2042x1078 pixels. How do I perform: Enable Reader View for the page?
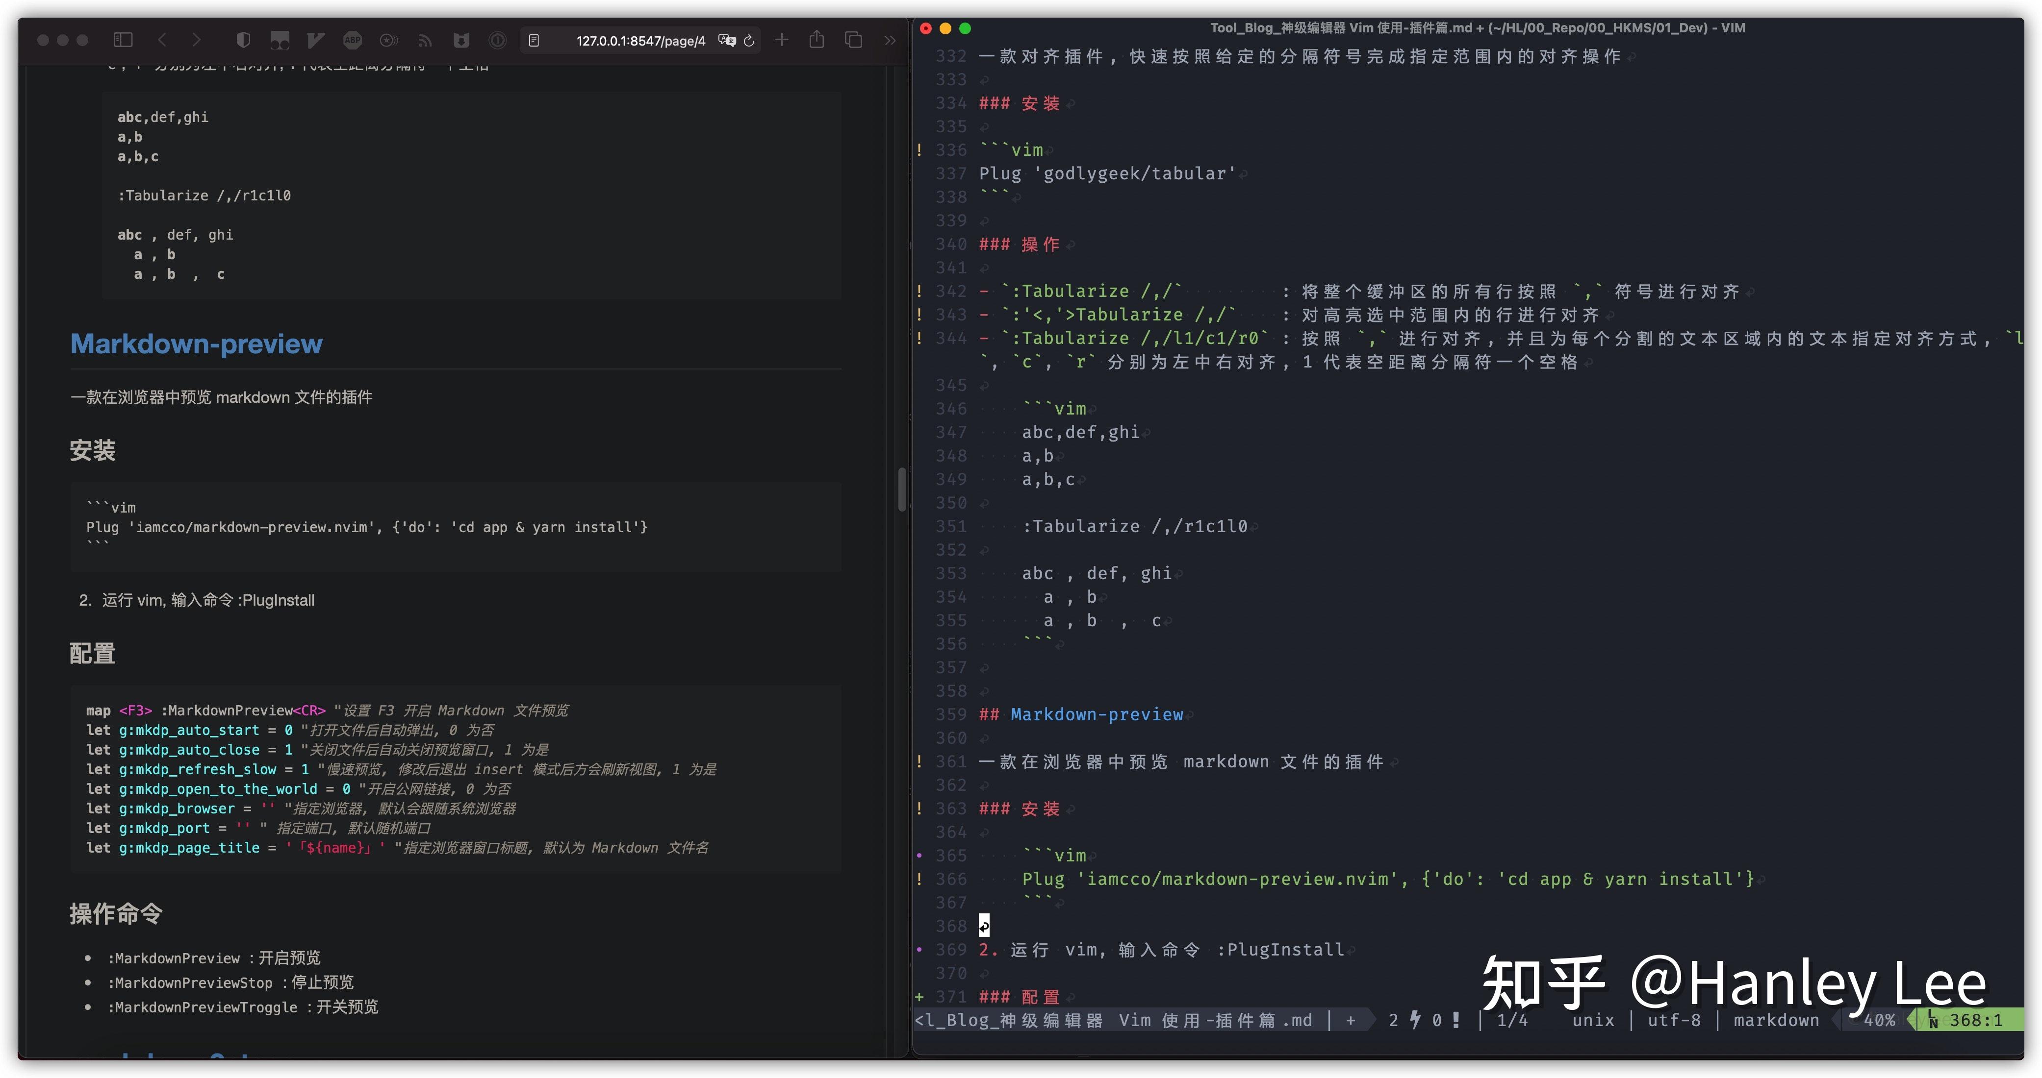[x=535, y=40]
